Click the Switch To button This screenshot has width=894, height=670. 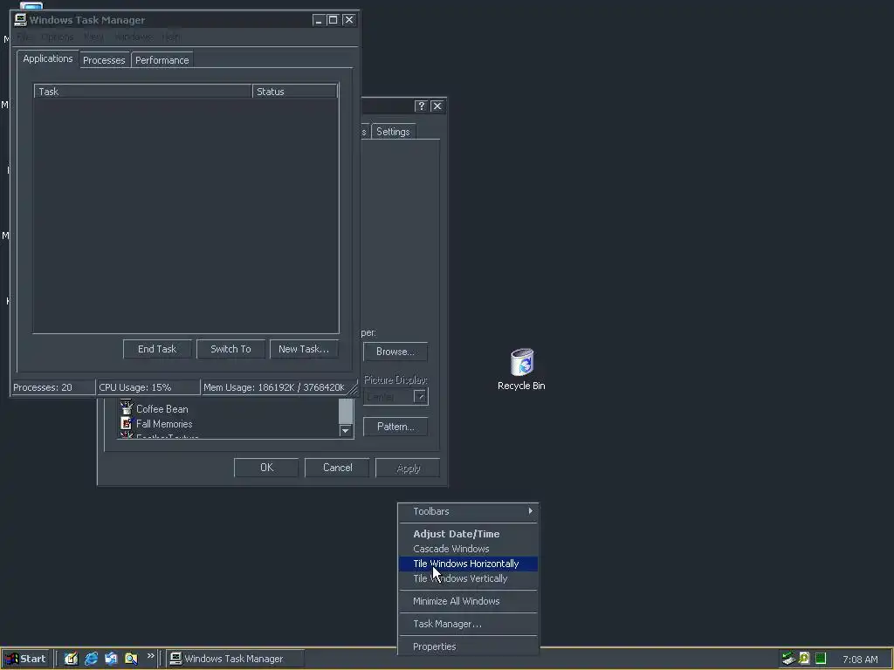tap(230, 349)
